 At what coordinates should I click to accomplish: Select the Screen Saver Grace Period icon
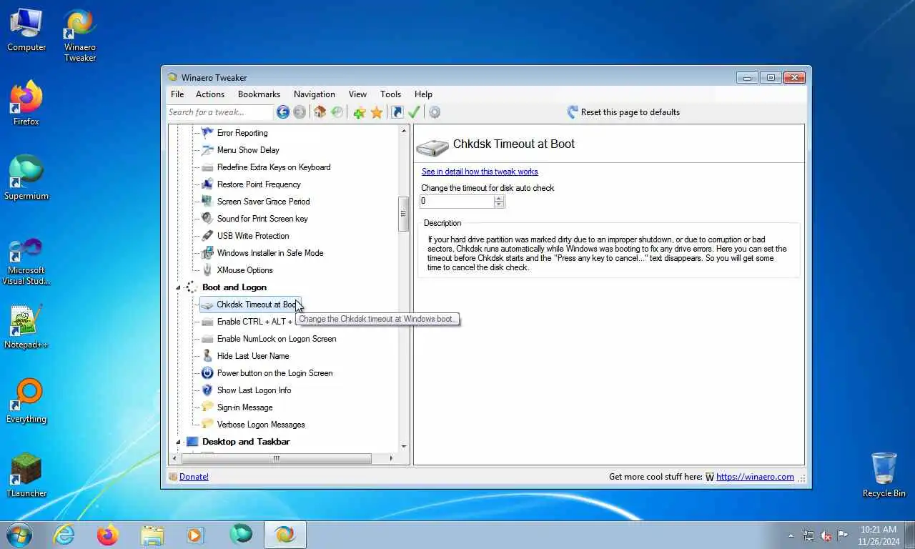coord(207,202)
